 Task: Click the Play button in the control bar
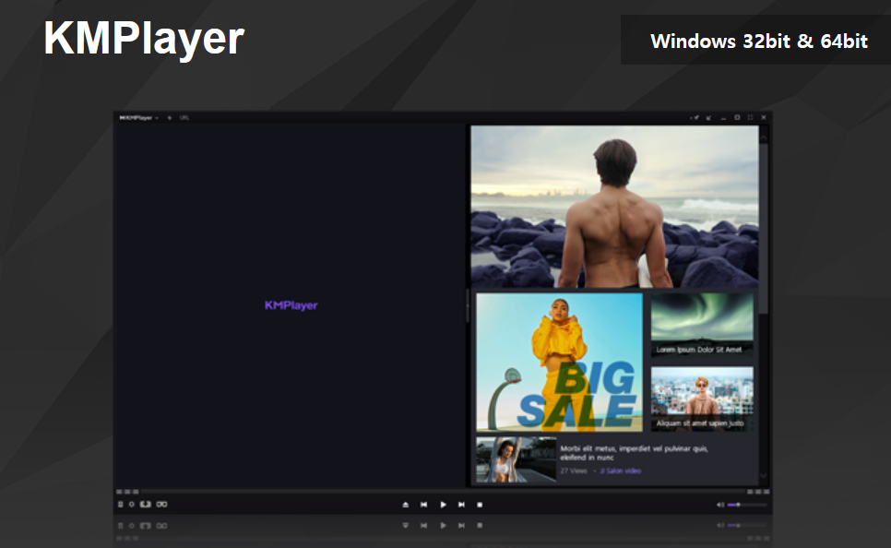[444, 505]
